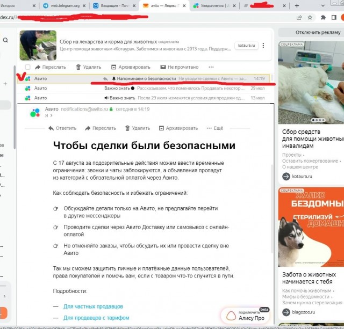Viewport: 344px width, 329px height.
Task: Expand the tab search chevron
Action: [322, 6]
